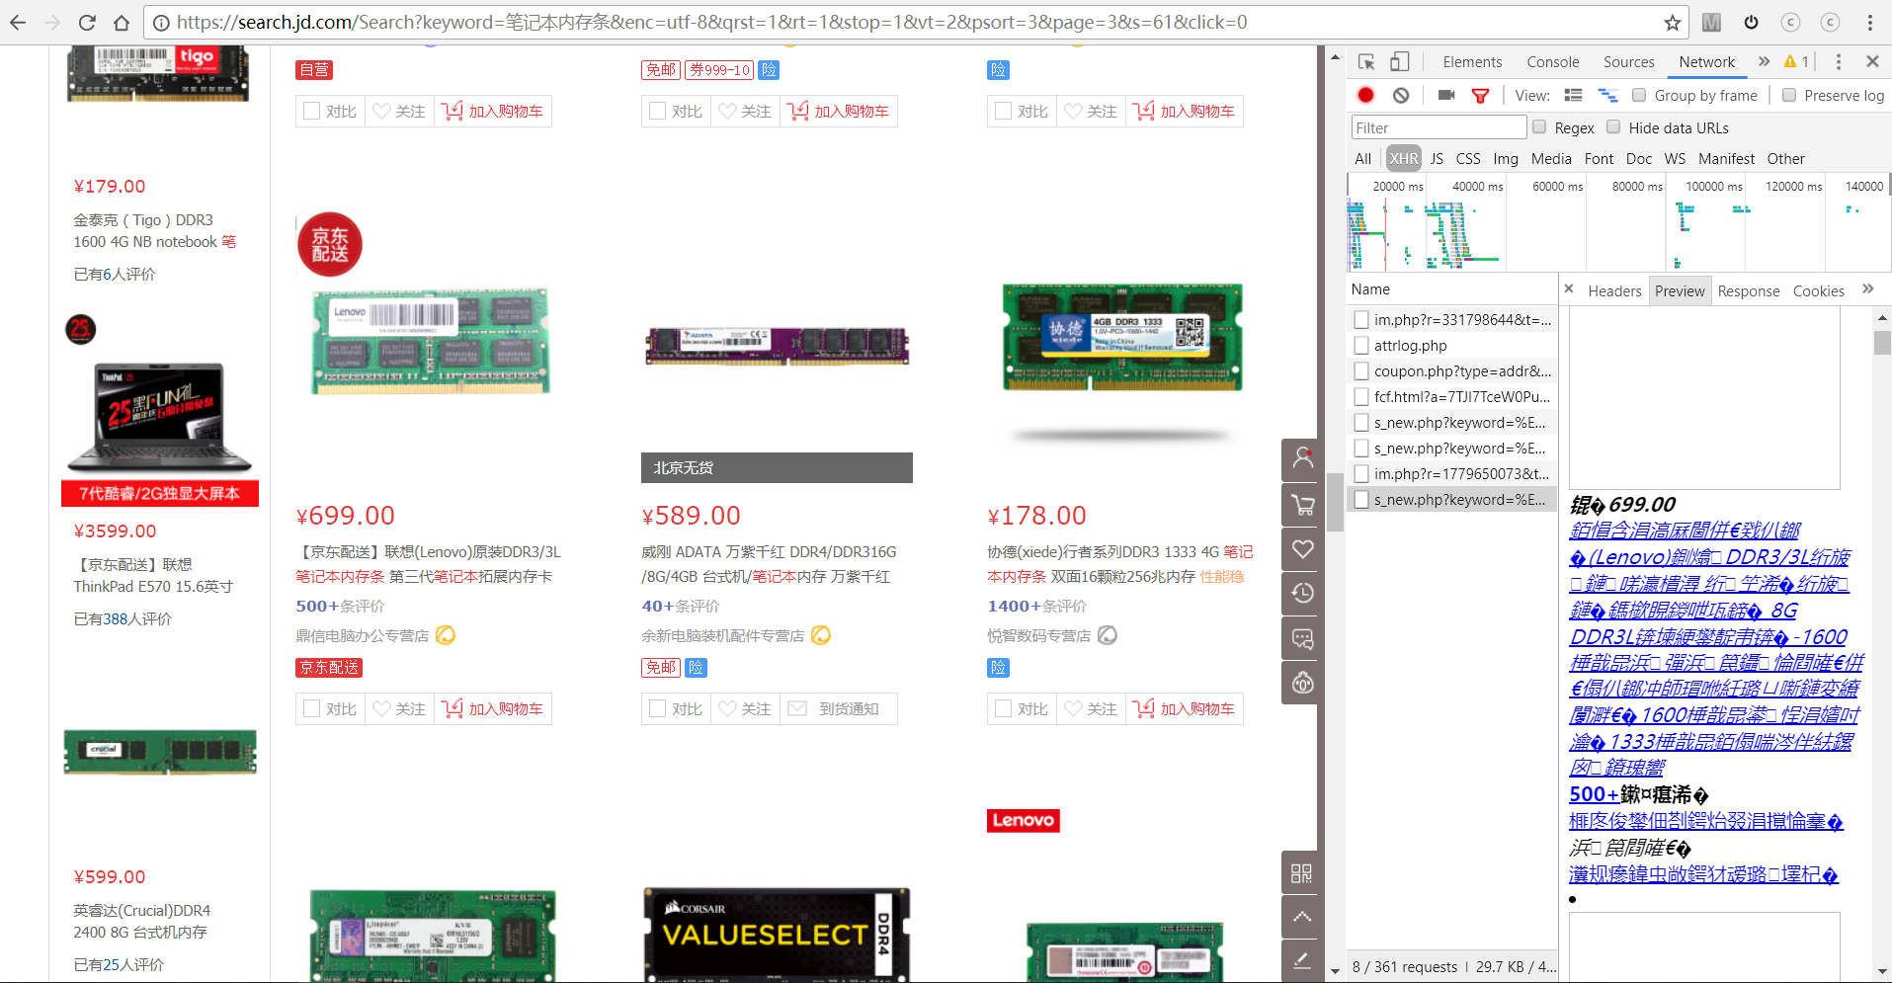
Task: Enable Hide data URLs checkbox
Action: pos(1613,126)
